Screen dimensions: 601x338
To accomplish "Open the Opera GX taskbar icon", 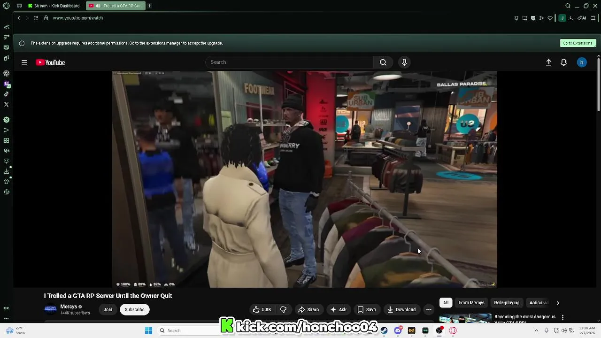I will tap(453, 330).
